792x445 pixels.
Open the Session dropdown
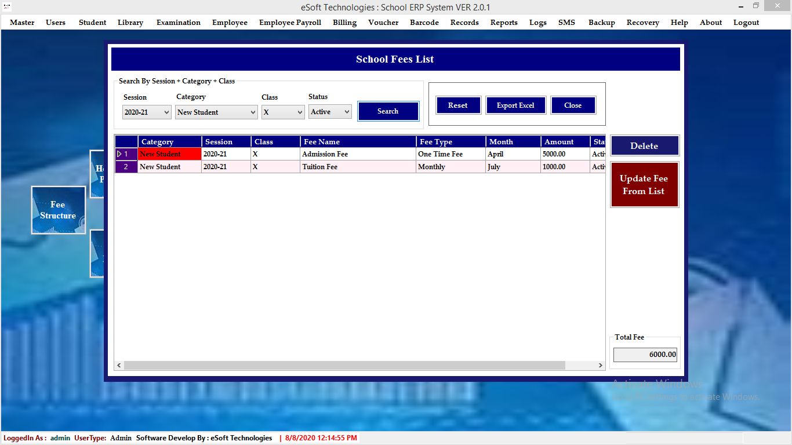[x=147, y=112]
